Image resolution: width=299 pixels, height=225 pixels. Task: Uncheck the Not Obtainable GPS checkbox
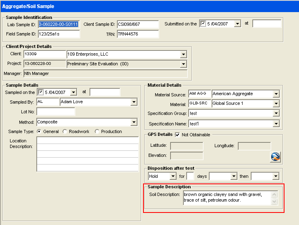(178, 135)
